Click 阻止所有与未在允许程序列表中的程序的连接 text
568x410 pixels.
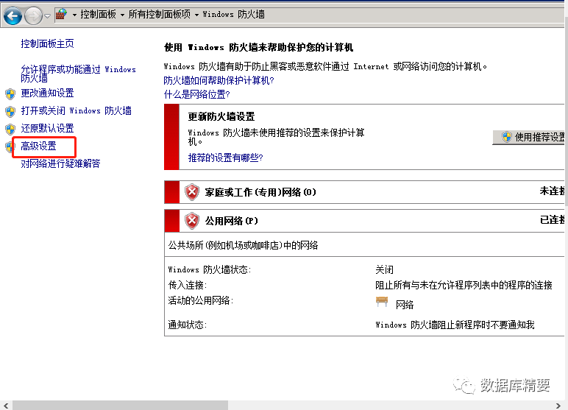coord(464,285)
